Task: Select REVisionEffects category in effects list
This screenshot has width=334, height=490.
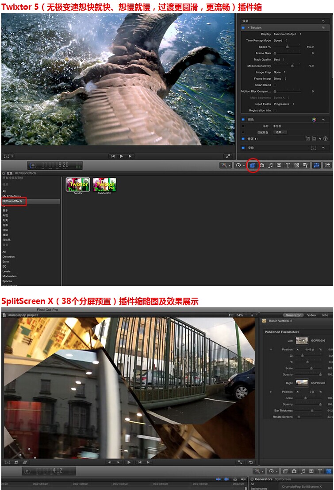Action: pos(12,201)
